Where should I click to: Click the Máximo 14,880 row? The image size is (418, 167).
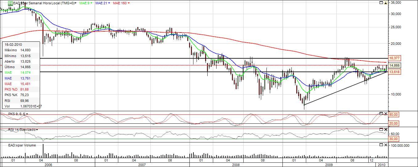[x=21, y=50]
